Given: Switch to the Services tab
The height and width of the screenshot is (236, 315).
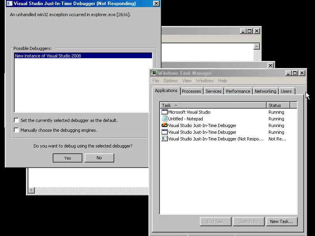Looking at the screenshot, I should tap(213, 91).
